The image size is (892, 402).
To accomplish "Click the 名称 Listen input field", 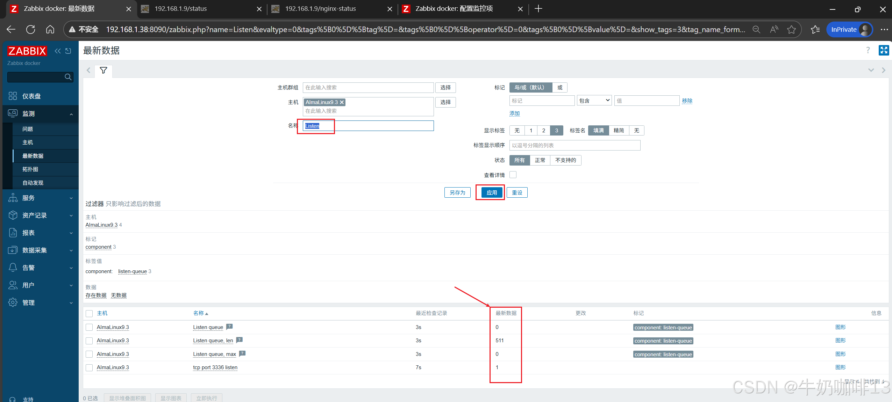I will coord(368,126).
